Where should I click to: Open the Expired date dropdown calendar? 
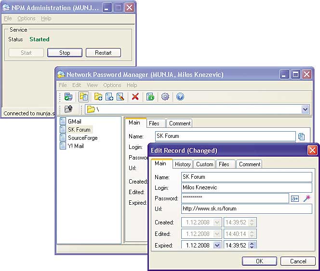pos(217,246)
